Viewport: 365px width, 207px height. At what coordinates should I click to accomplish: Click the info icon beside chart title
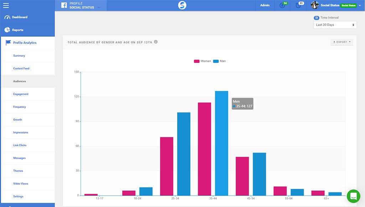156,42
